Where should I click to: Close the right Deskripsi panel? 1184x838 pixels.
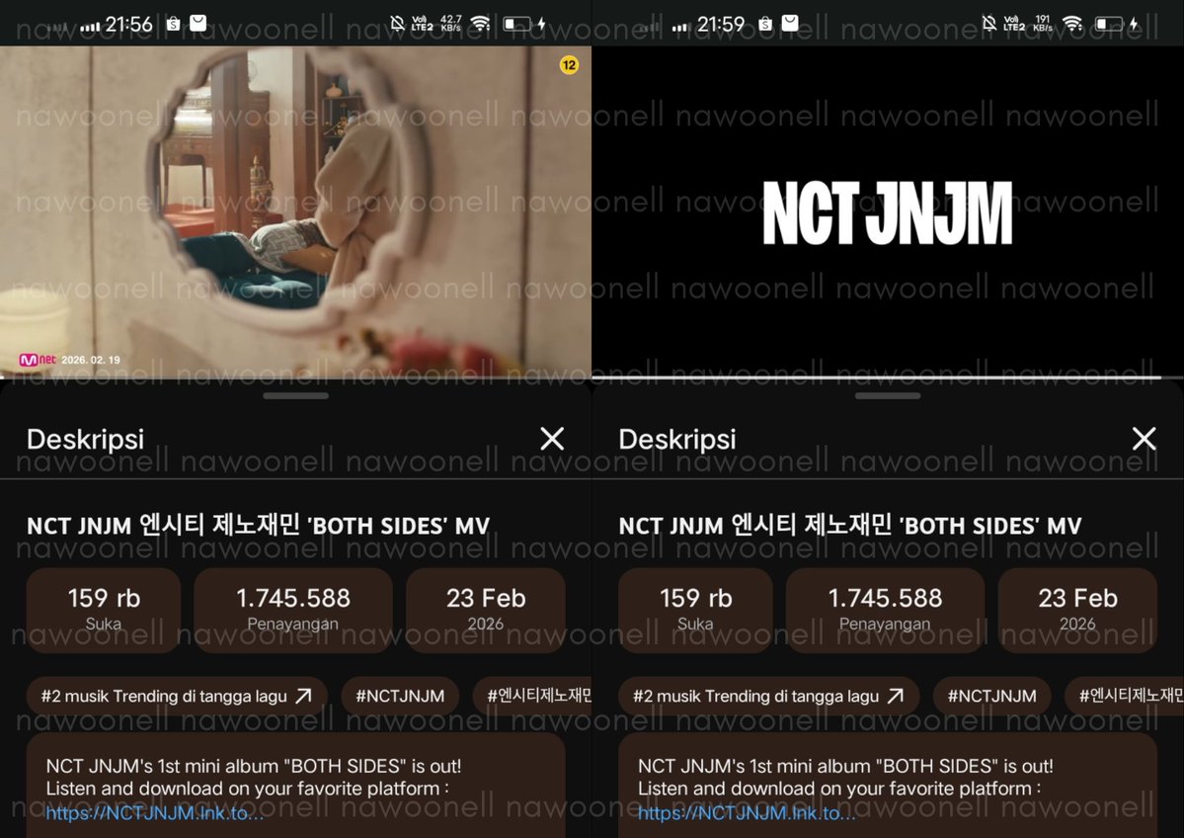click(x=1144, y=438)
